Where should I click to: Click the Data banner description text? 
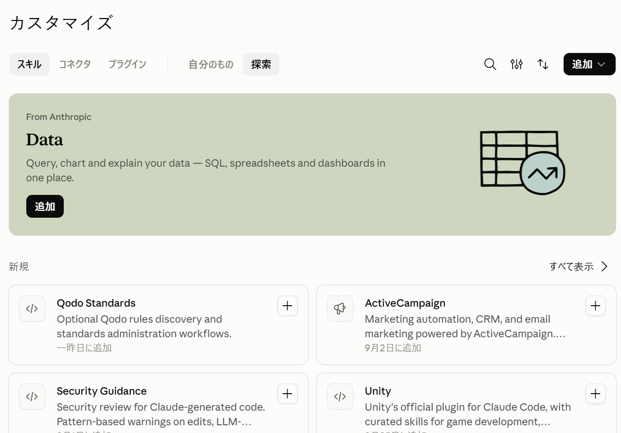coord(206,171)
